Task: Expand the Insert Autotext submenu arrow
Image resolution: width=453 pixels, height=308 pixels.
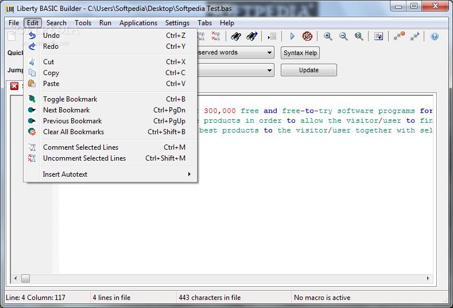Action: 189,174
